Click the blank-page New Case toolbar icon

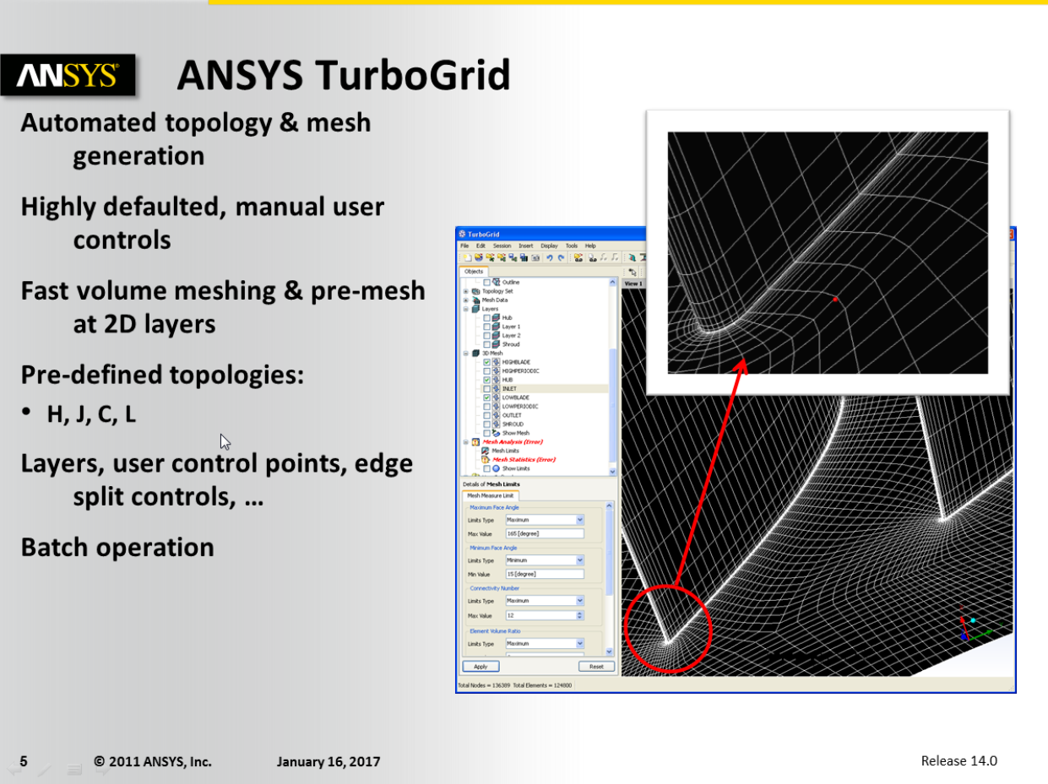pyautogui.click(x=468, y=257)
